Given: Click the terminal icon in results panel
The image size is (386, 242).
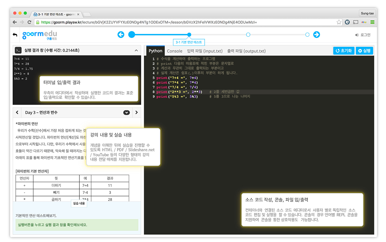Looking at the screenshot, I should (x=18, y=50).
